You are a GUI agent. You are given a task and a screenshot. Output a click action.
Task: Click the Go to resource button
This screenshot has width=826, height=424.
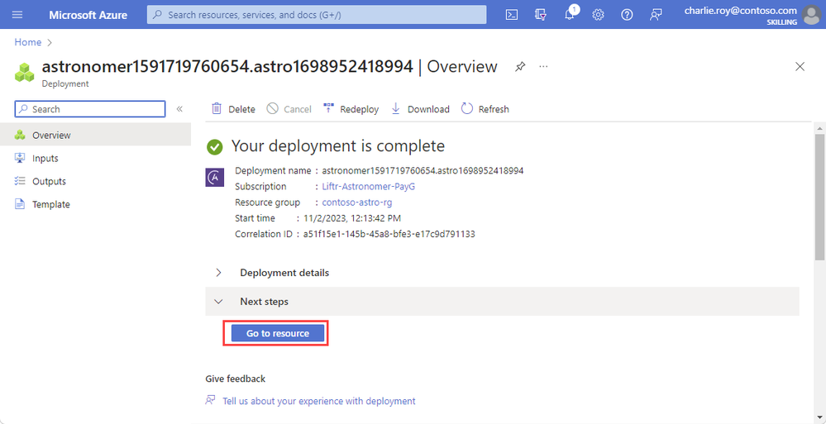tap(278, 333)
